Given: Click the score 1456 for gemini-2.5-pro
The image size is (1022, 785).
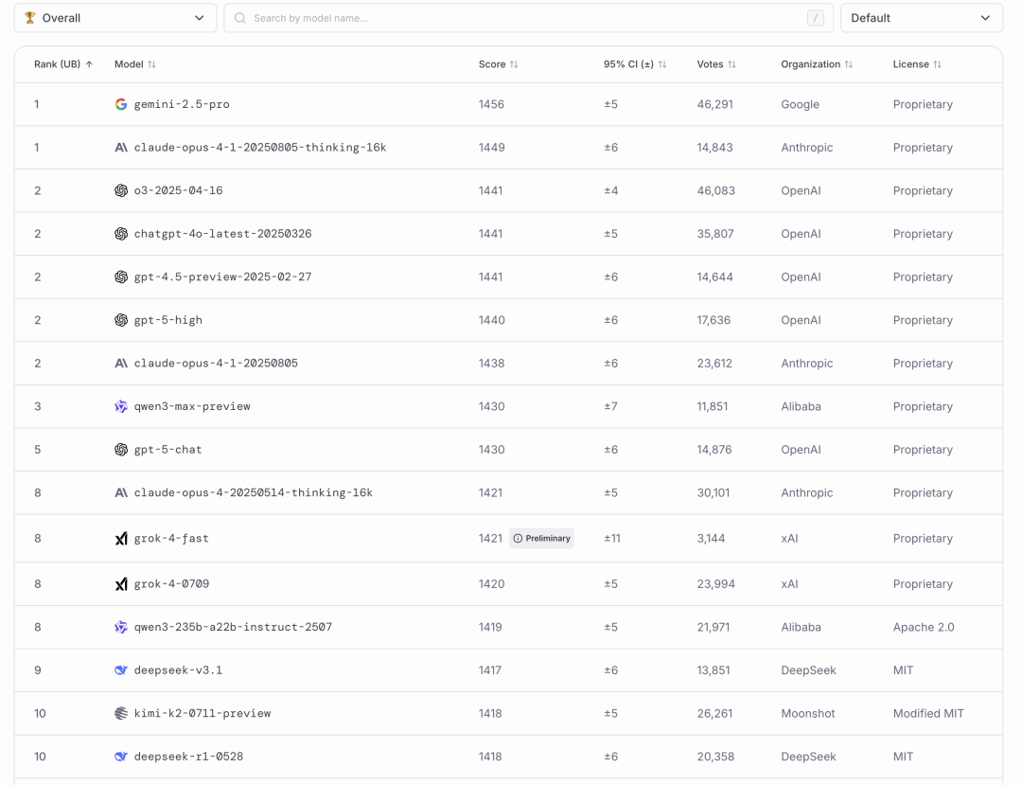Looking at the screenshot, I should pyautogui.click(x=491, y=104).
